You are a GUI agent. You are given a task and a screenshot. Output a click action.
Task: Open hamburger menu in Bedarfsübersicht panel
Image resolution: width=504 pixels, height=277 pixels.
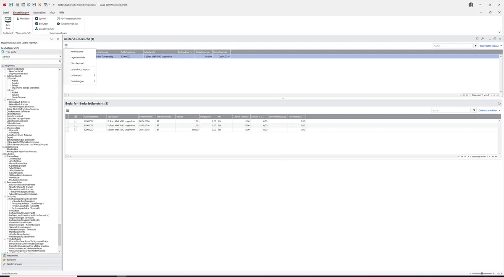68,110
